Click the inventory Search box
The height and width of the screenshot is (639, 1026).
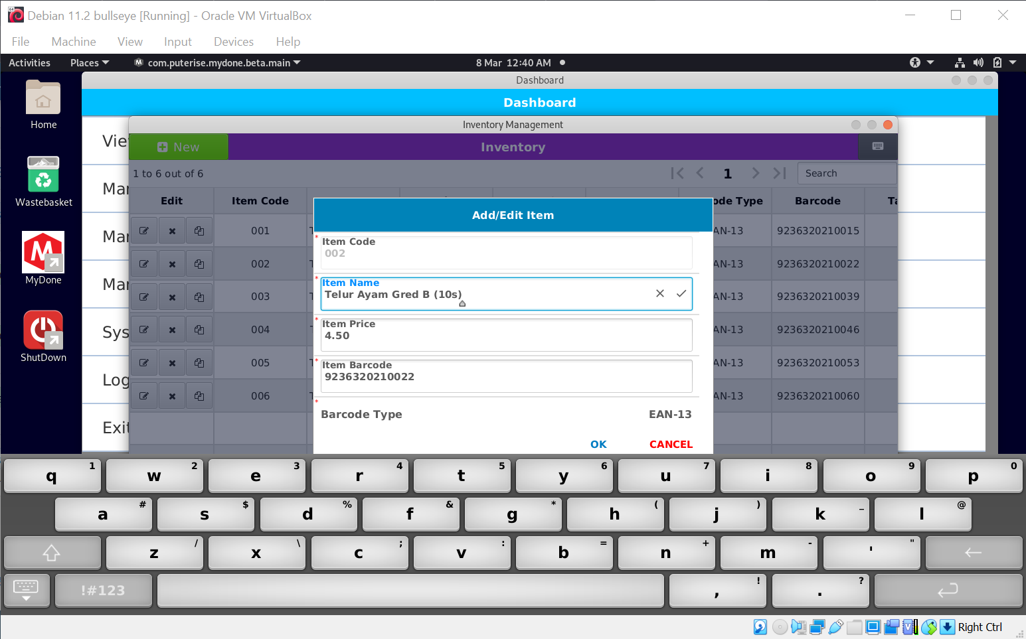tap(847, 173)
